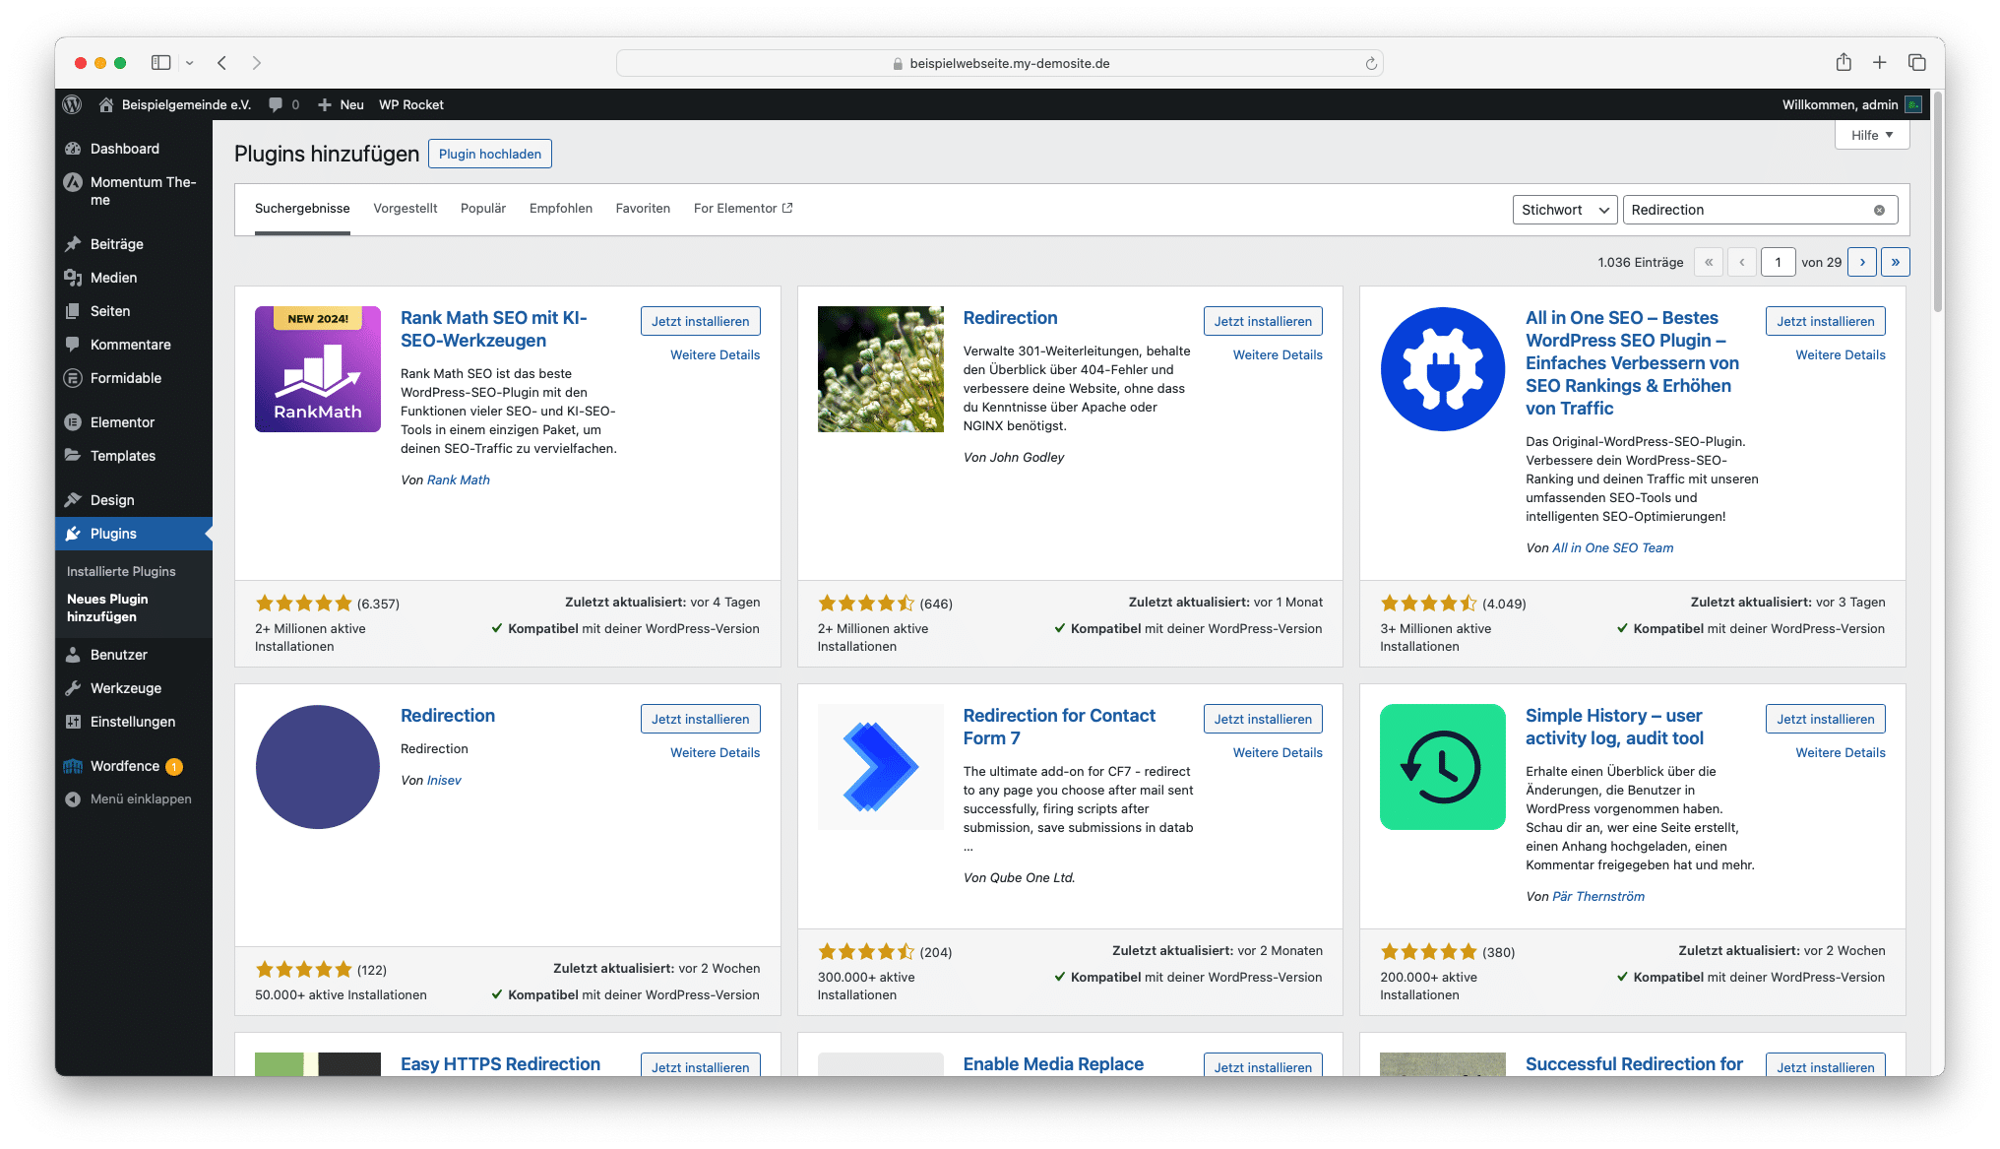
Task: Reload page in Safari address bar
Action: coord(1371,63)
